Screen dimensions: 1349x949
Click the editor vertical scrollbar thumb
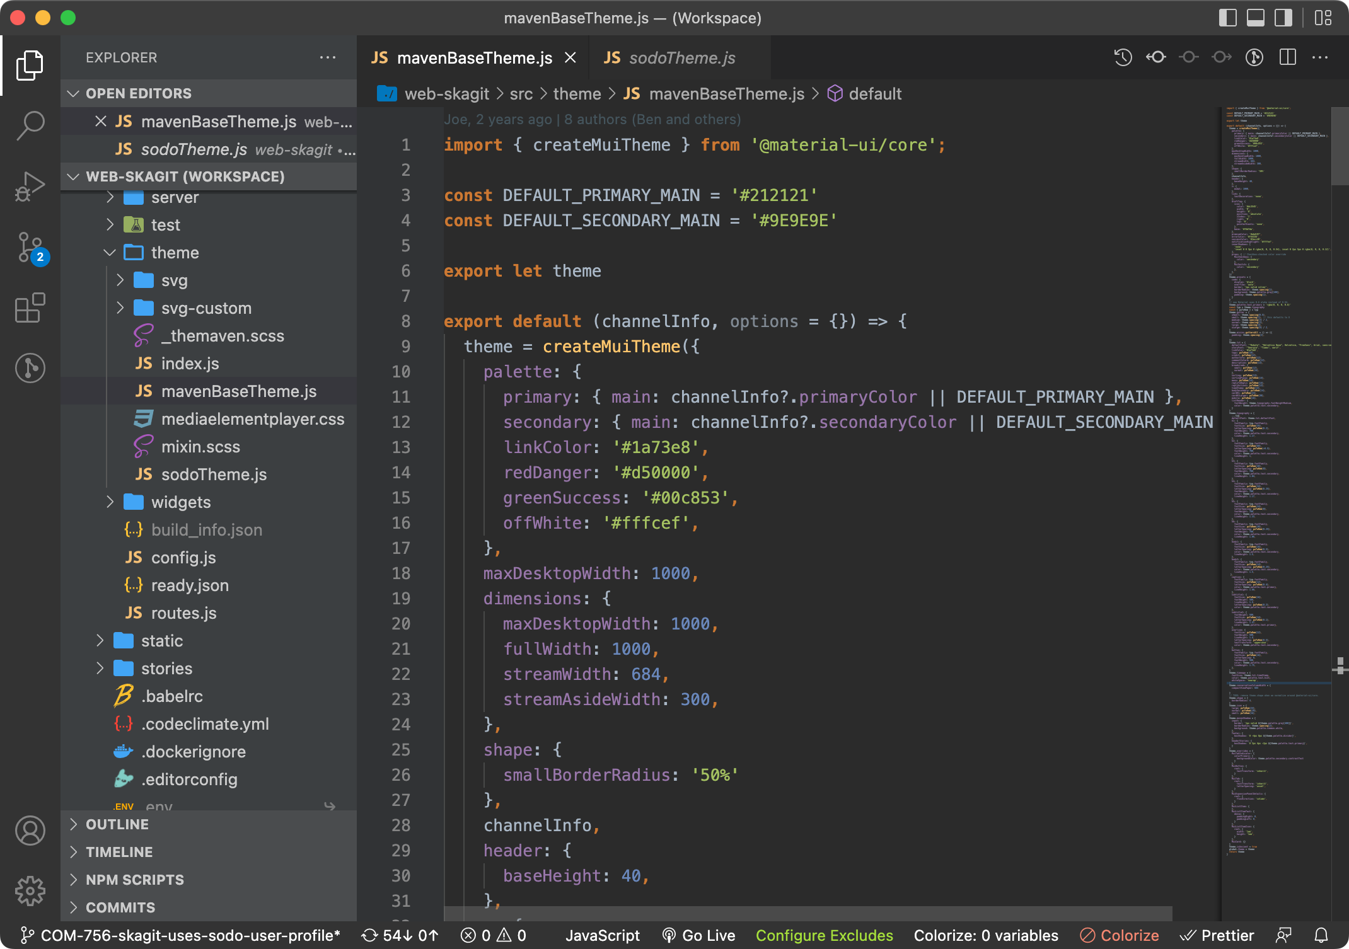pyautogui.click(x=1340, y=146)
